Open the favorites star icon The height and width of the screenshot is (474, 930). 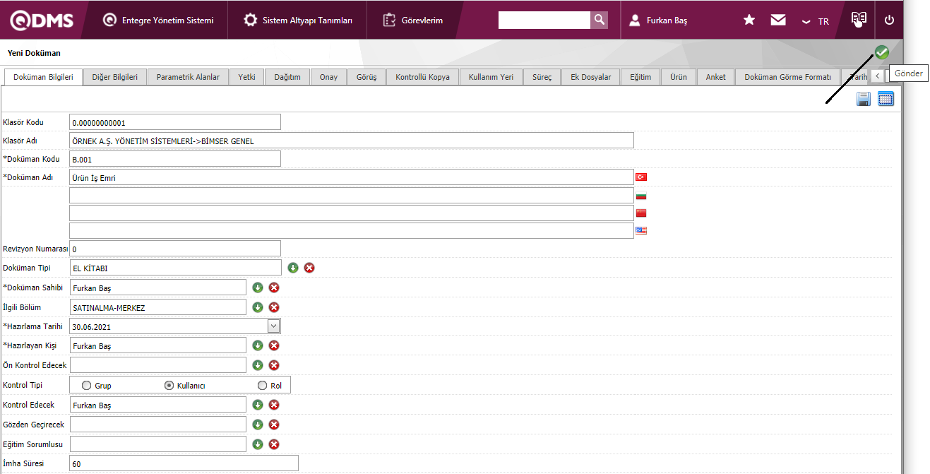pos(749,20)
